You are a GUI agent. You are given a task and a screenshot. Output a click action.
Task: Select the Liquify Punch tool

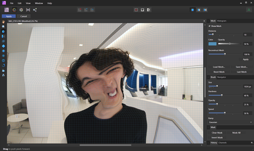[x=3, y=51]
